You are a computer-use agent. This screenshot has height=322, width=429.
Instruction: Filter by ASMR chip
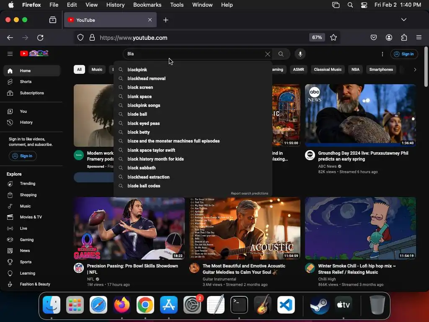click(298, 70)
